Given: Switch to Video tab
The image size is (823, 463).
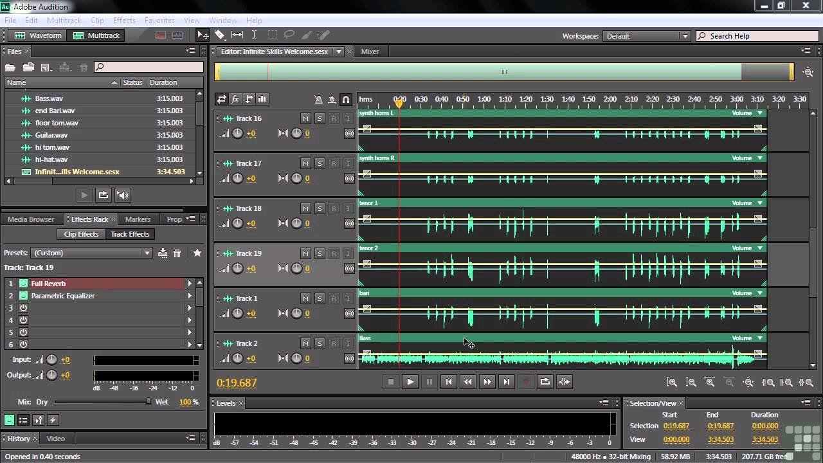Looking at the screenshot, I should coord(56,439).
